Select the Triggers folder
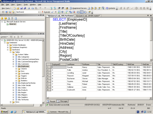 point(24,76)
